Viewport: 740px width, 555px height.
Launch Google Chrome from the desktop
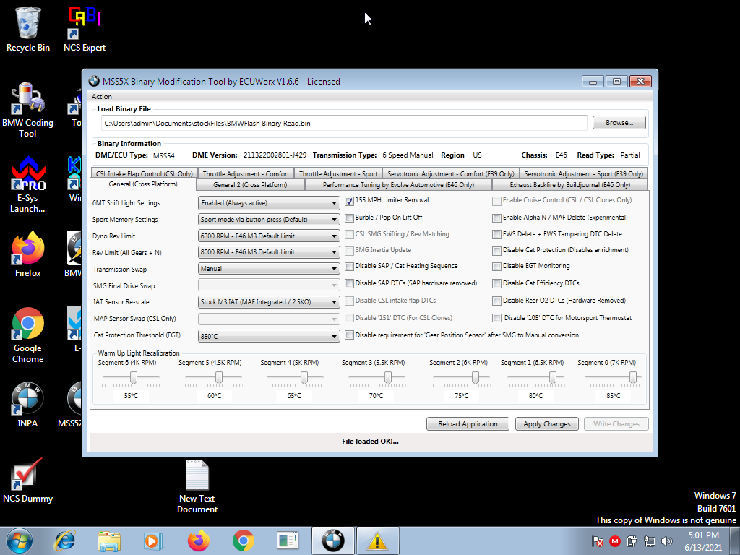point(27,327)
